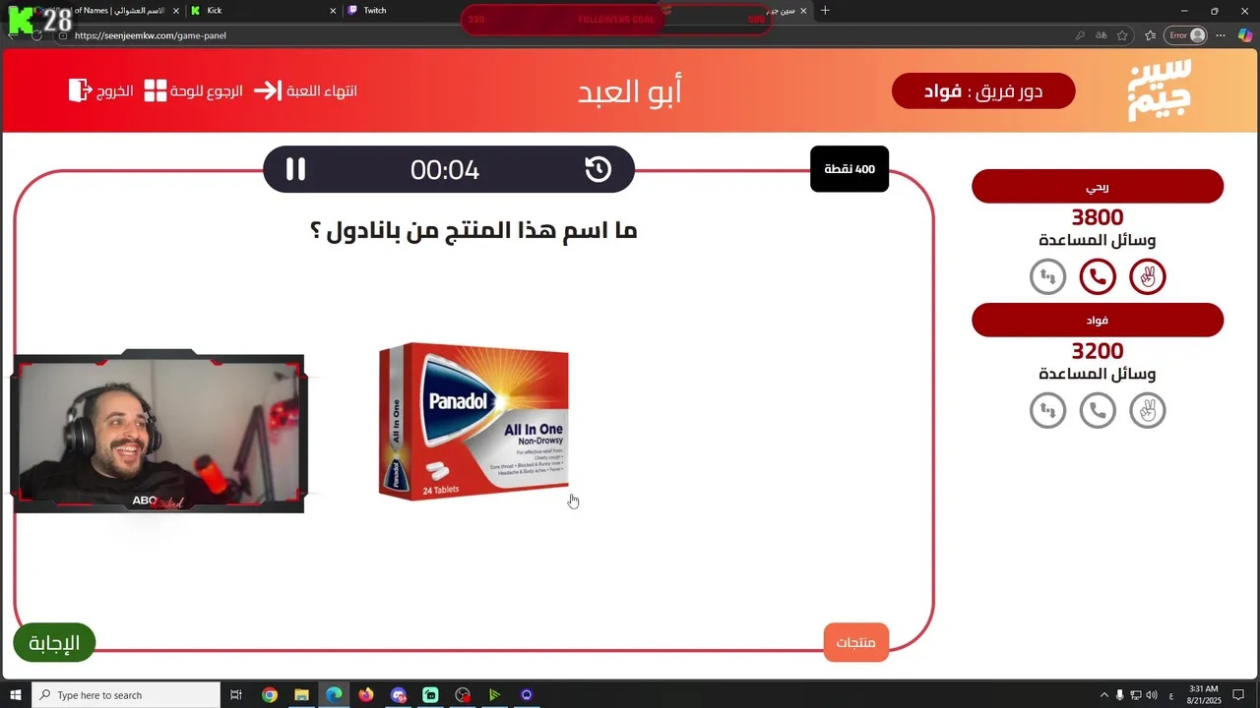This screenshot has height=708, width=1260.
Task: Click the question text about Panadol
Action: point(473,231)
